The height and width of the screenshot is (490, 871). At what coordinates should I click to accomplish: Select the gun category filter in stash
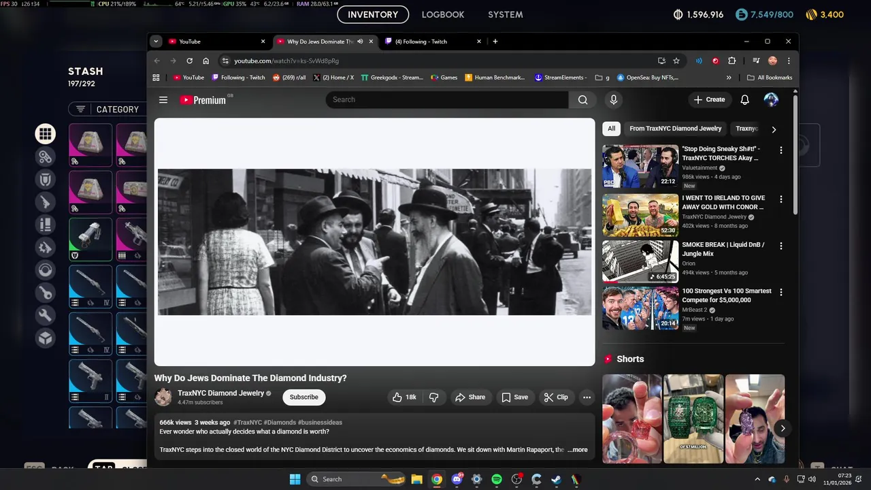pos(45,202)
